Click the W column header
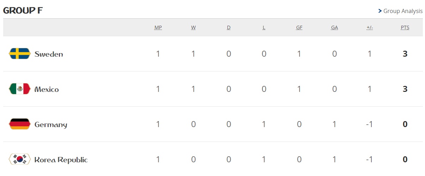This screenshot has height=176, width=425. click(193, 27)
